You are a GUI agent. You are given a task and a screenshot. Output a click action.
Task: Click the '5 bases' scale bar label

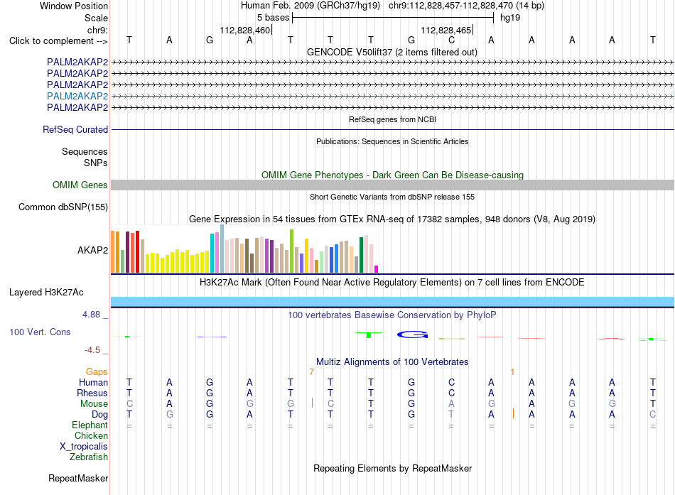(274, 18)
